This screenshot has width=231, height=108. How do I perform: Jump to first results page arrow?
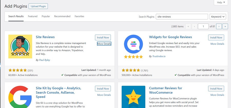coord(188,26)
